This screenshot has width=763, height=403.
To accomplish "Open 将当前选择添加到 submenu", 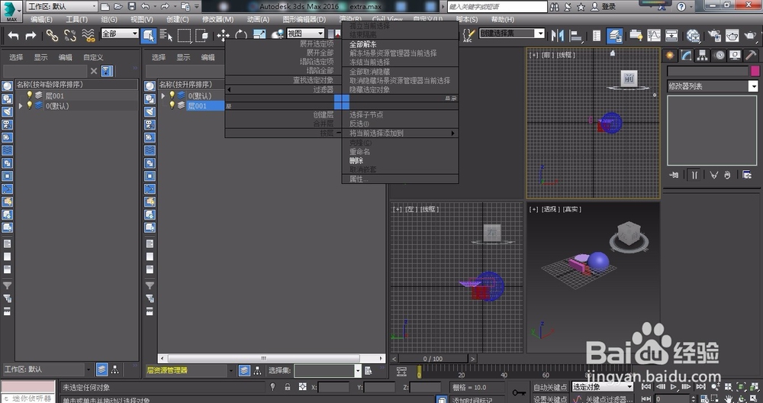I will pos(400,133).
